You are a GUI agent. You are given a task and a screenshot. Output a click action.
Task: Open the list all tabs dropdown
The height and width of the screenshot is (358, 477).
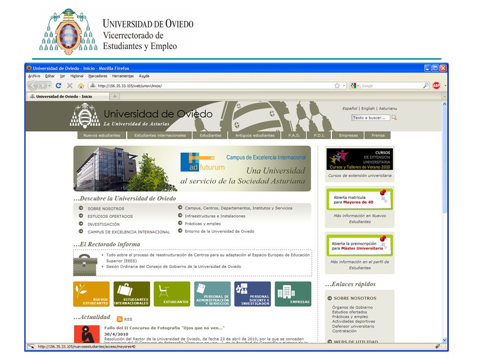(444, 96)
